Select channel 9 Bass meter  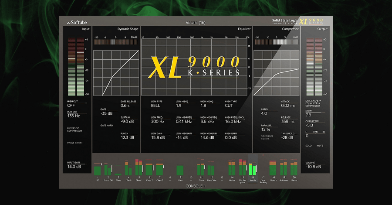click(x=180, y=170)
